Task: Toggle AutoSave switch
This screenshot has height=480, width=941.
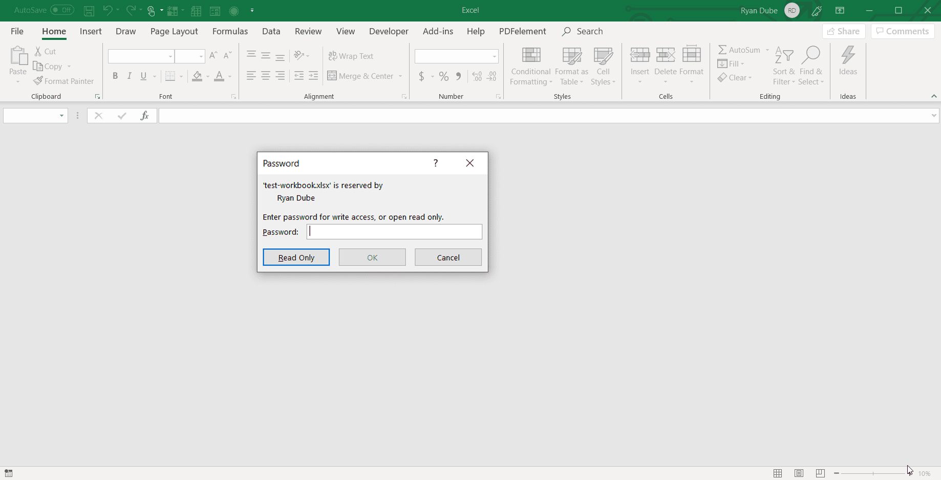Action: pyautogui.click(x=62, y=10)
